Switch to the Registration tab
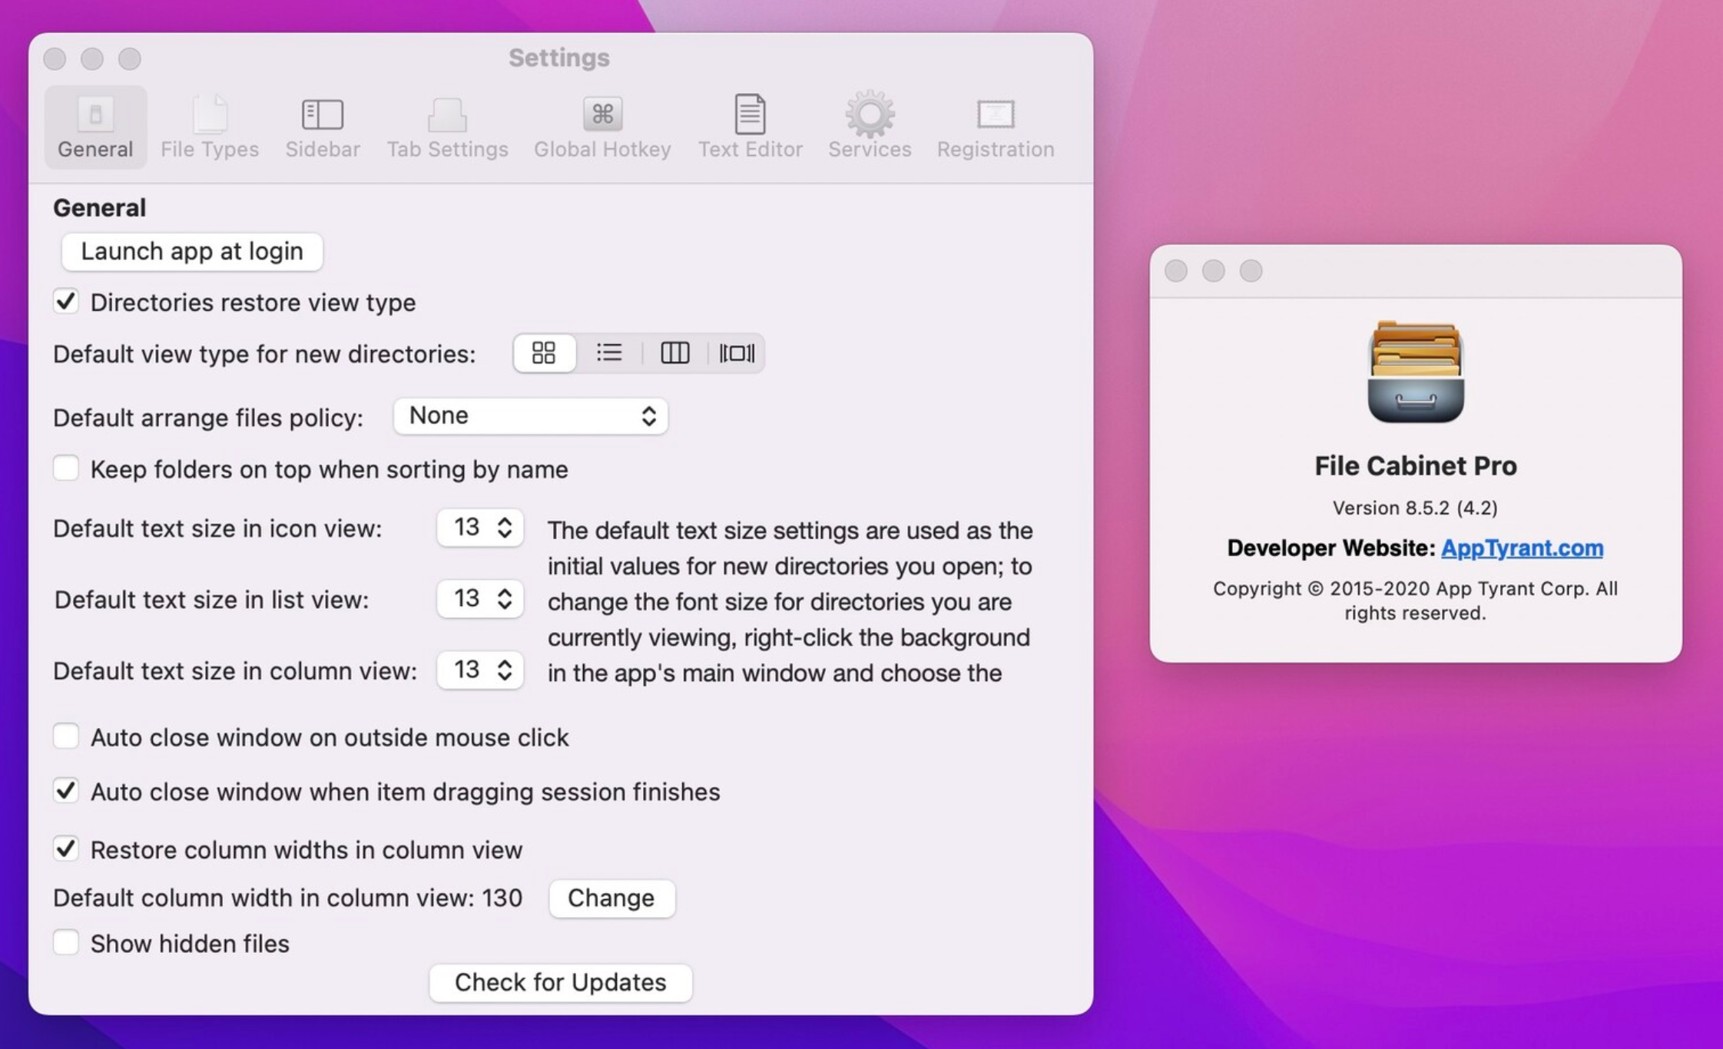Viewport: 1723px width, 1049px height. point(996,127)
